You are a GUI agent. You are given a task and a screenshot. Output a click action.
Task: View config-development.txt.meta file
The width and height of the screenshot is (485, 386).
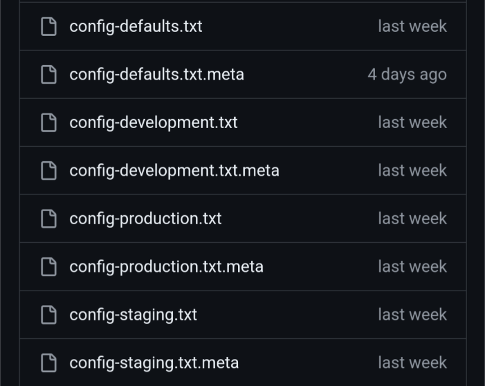click(x=174, y=170)
